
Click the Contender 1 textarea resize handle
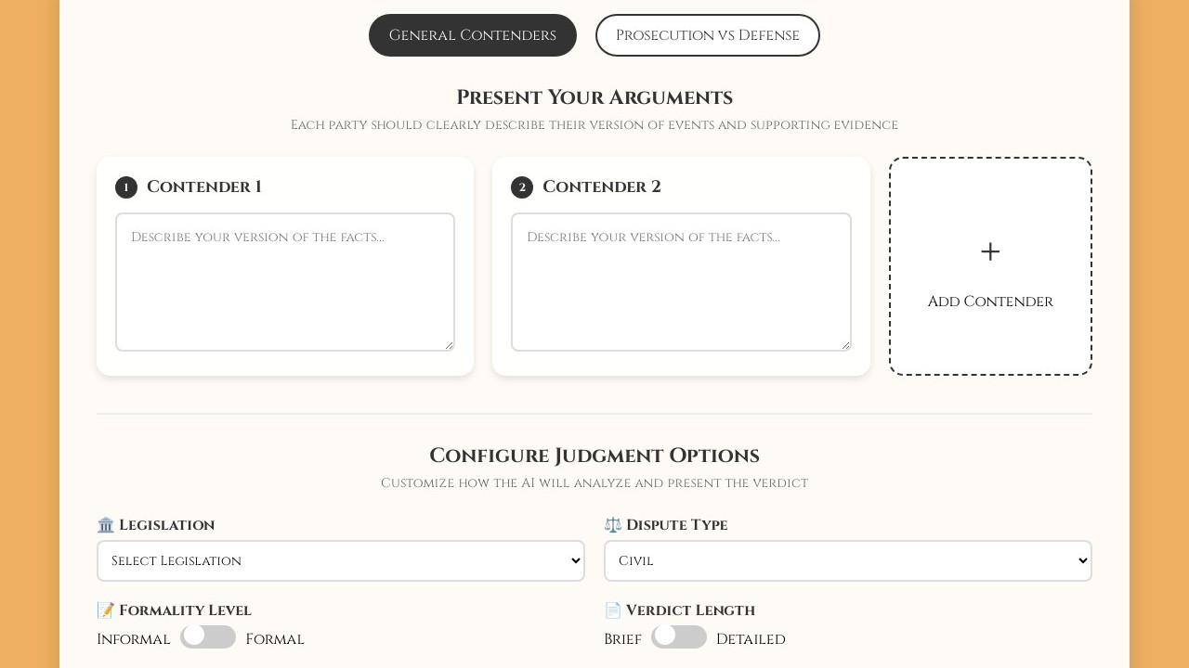coord(450,346)
